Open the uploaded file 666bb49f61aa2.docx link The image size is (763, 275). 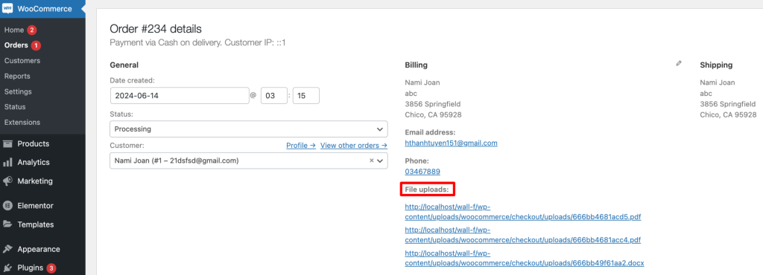[525, 258]
